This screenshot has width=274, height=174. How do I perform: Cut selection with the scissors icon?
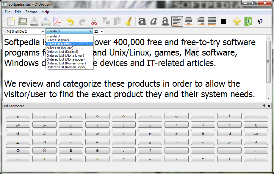click(x=94, y=21)
